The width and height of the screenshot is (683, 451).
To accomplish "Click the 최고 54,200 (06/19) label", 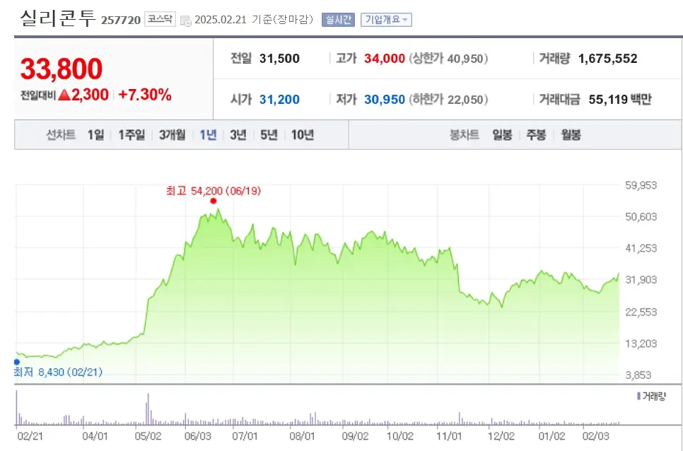I will pyautogui.click(x=214, y=191).
